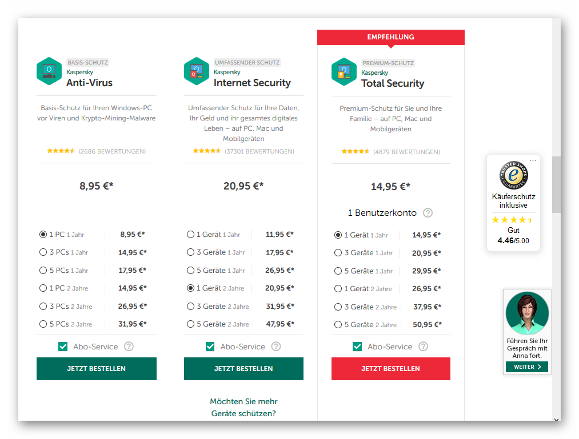Open Abo-Service help icon under Anti-Virus

(129, 347)
